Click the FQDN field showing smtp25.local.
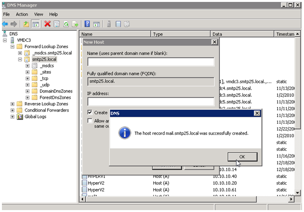Screen dimensions: 304x212 coord(151,81)
